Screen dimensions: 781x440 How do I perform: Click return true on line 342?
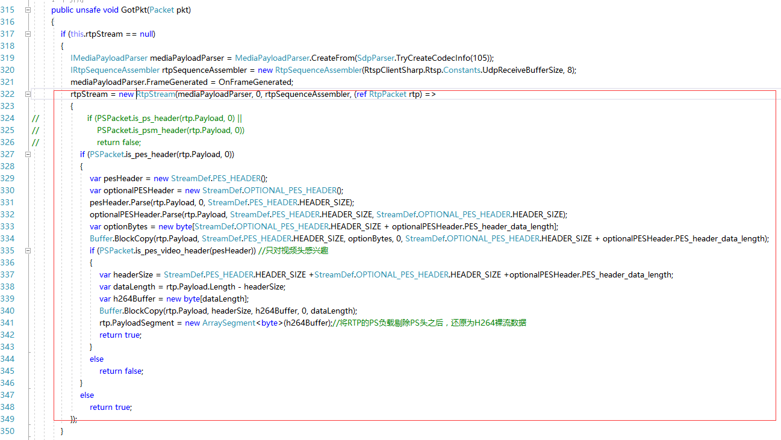tap(120, 335)
